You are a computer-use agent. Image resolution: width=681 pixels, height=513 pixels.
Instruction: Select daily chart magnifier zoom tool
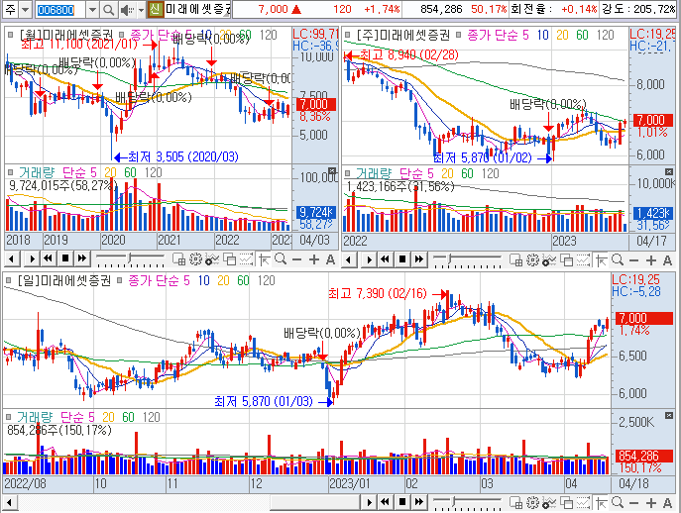[x=618, y=502]
